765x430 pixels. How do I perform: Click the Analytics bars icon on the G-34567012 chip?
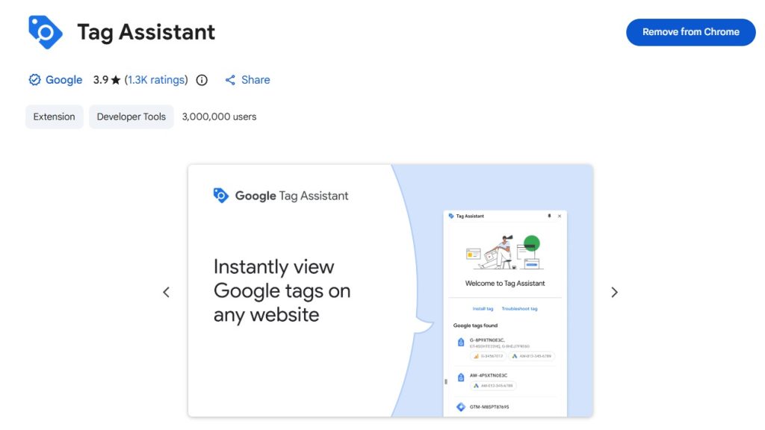point(476,356)
